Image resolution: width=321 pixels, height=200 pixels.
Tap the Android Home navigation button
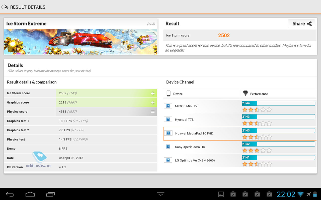tap(30, 194)
